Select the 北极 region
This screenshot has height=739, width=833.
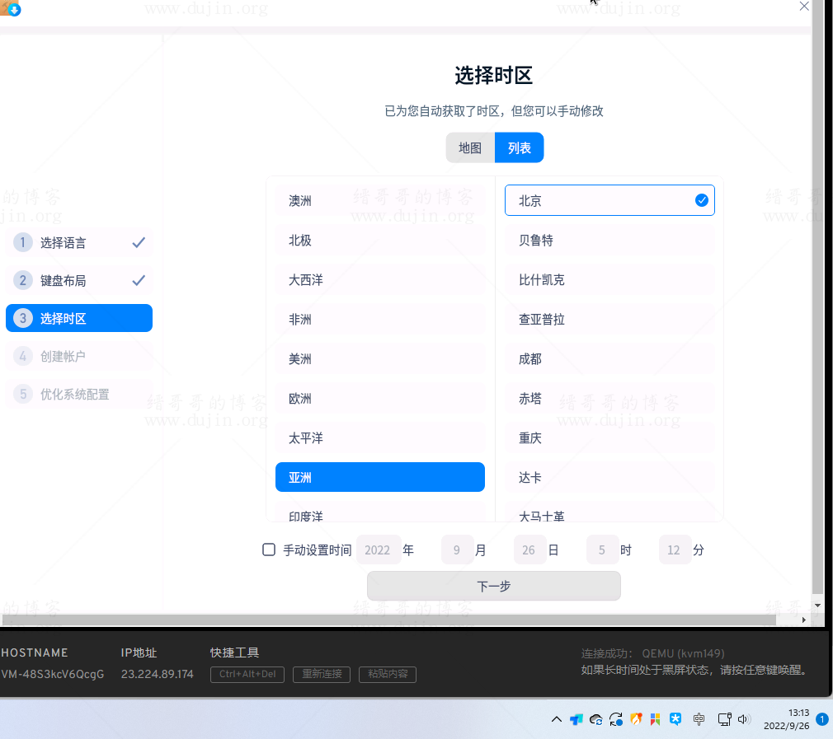click(380, 241)
